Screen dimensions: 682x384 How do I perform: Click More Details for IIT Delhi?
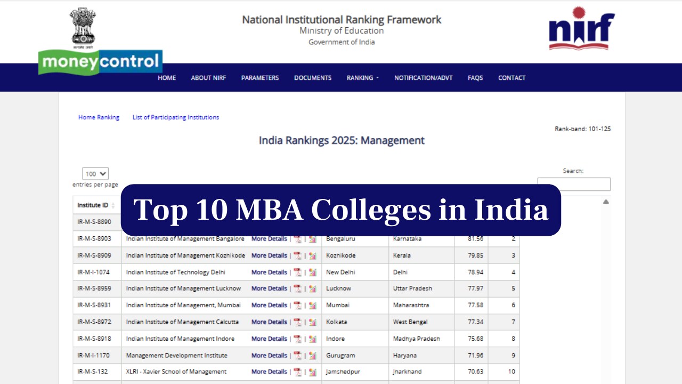click(x=269, y=272)
